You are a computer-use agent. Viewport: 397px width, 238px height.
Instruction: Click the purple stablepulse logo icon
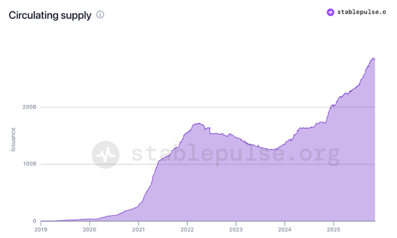(x=331, y=12)
